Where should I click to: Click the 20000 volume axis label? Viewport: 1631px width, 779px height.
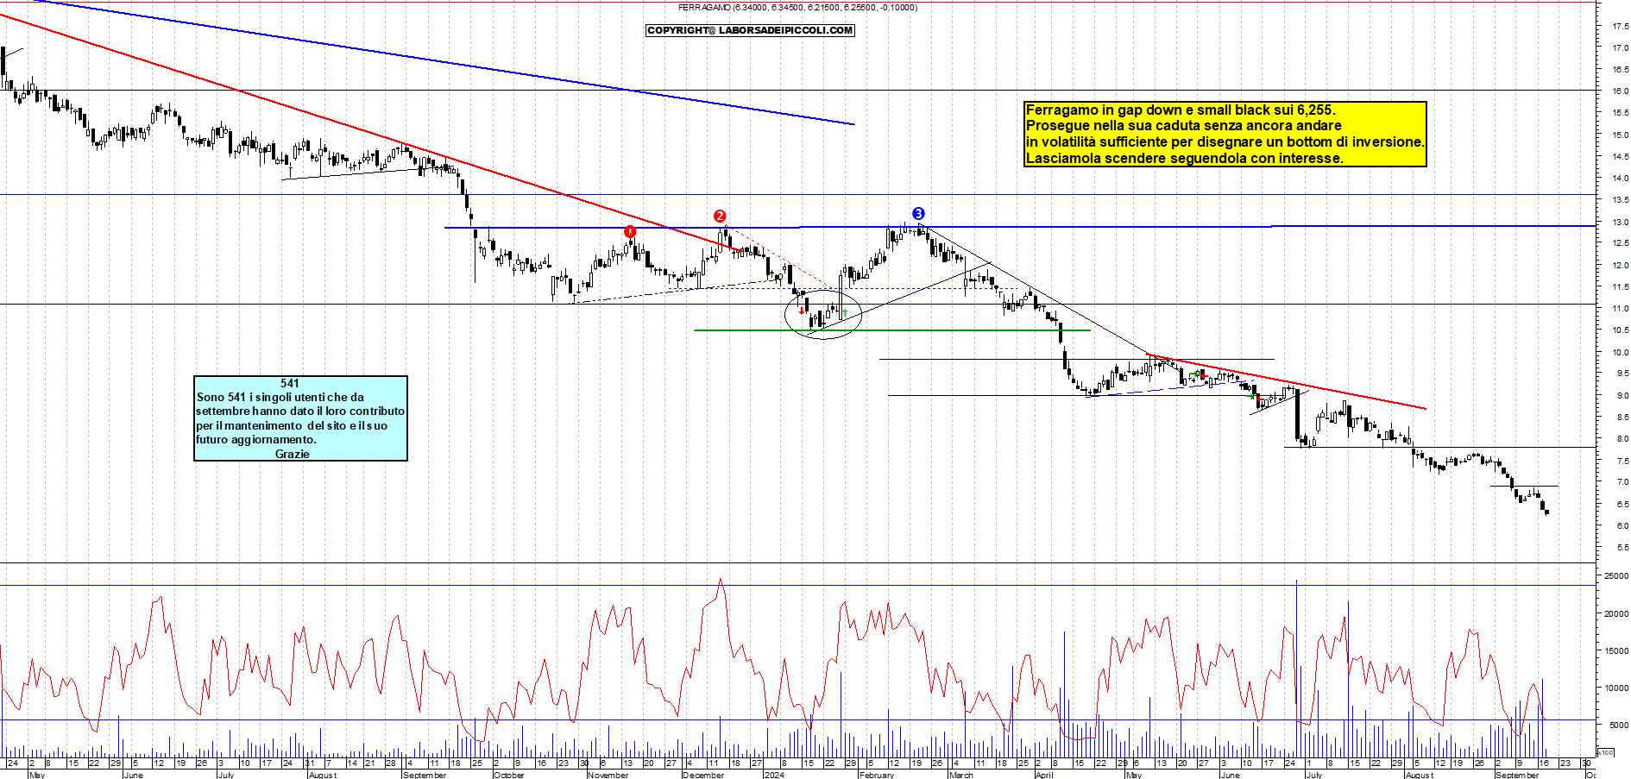point(1616,614)
